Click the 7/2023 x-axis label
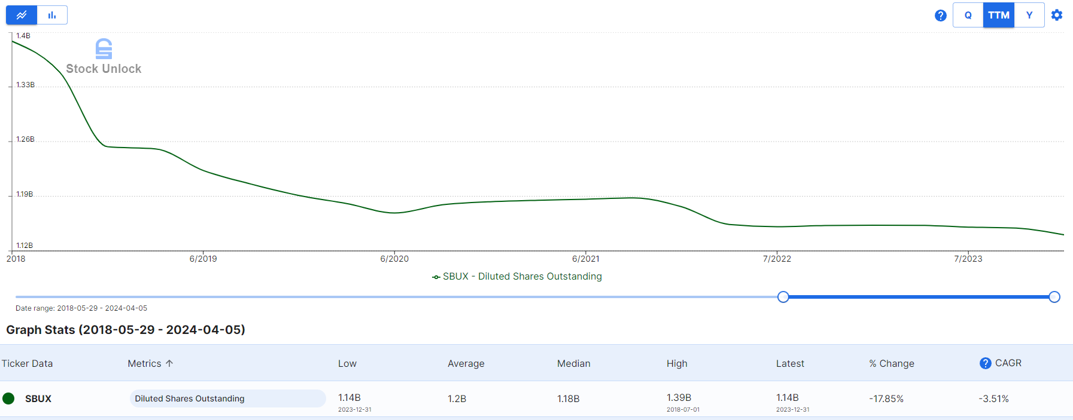This screenshot has width=1073, height=420. pos(968,259)
